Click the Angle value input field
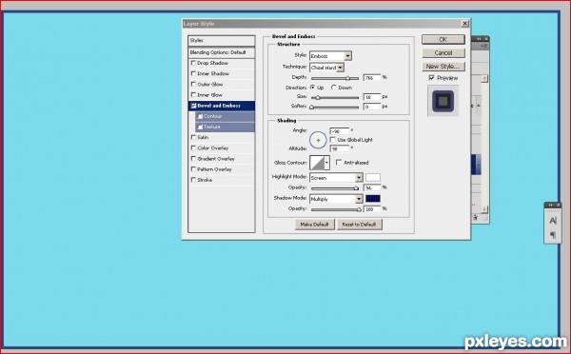The image size is (571, 354). tap(340, 131)
